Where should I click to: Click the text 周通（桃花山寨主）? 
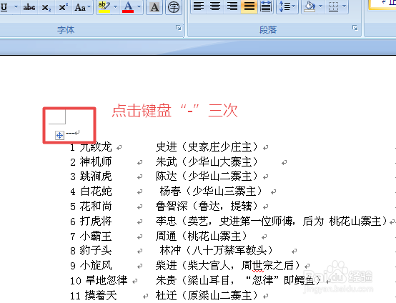click(x=202, y=237)
